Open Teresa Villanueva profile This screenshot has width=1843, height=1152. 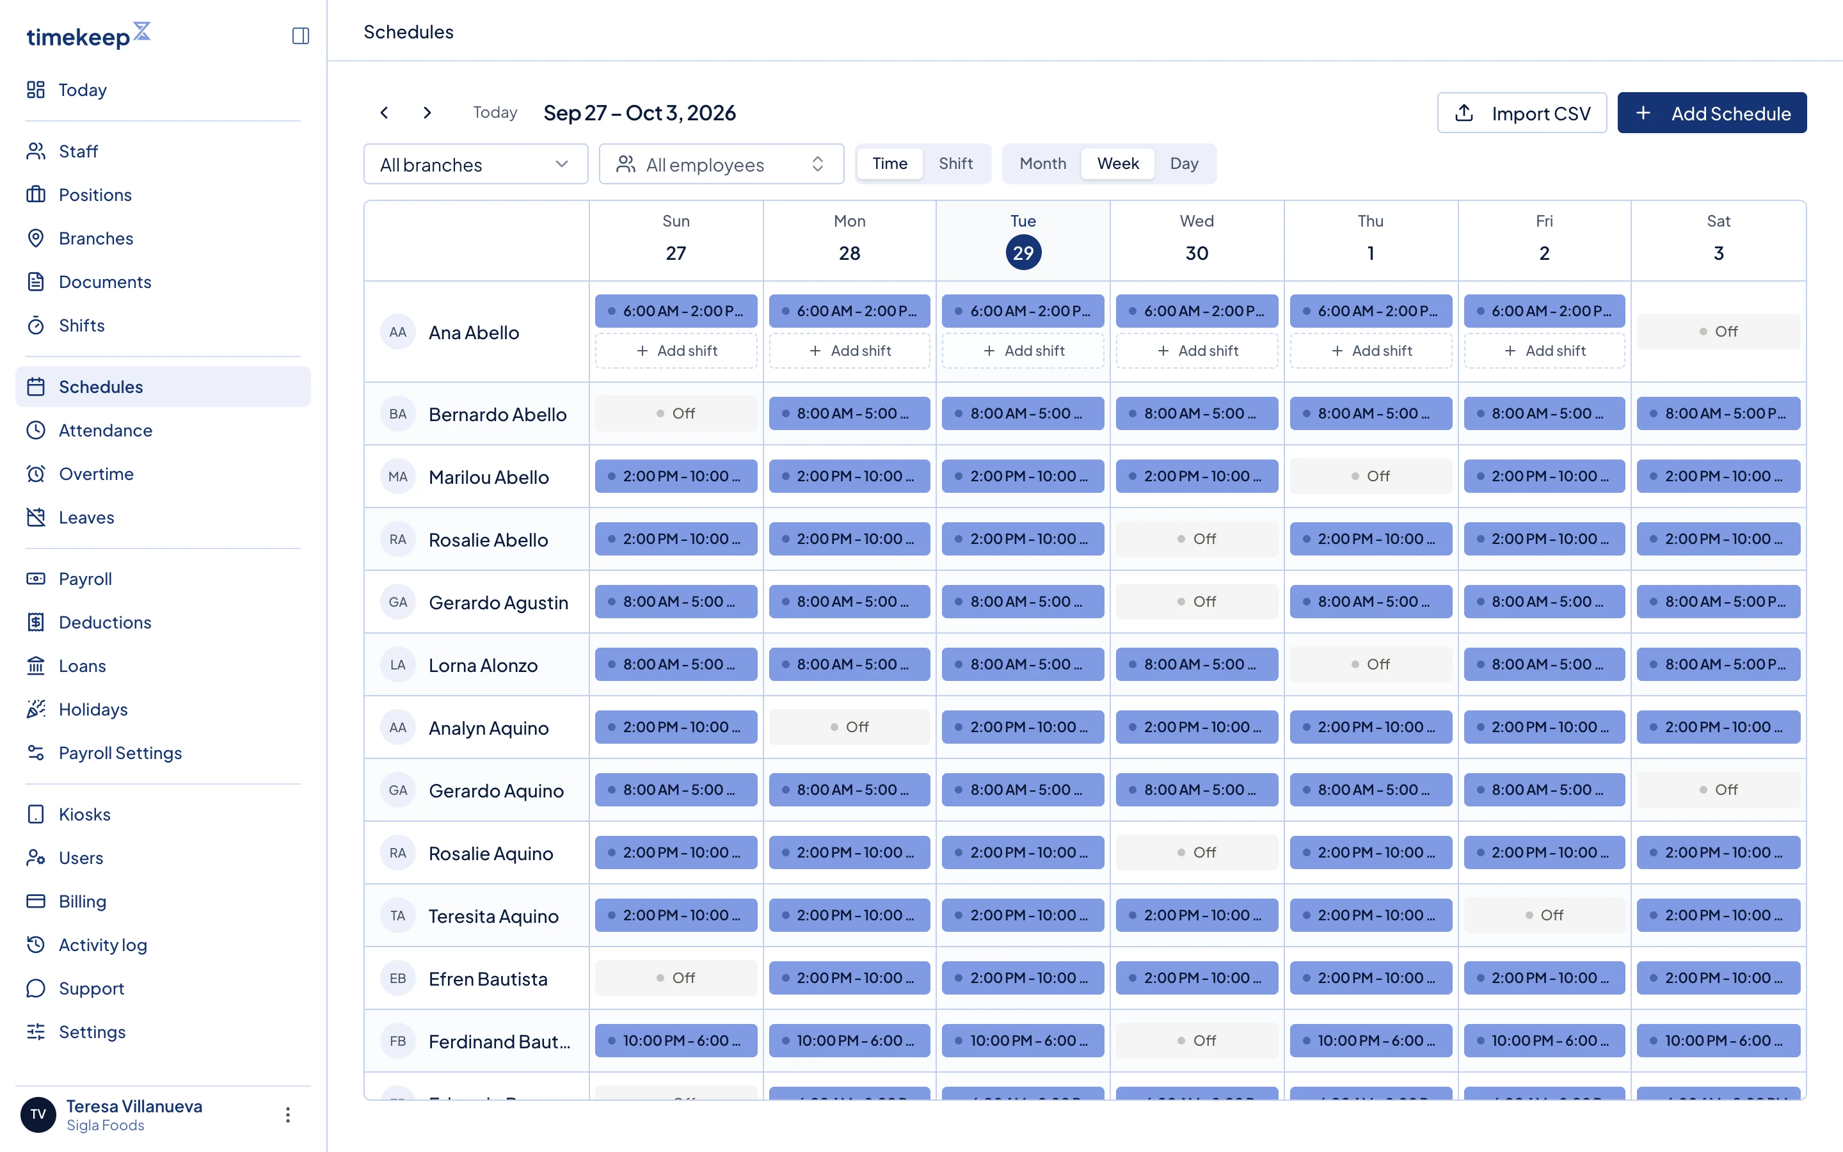(134, 1115)
